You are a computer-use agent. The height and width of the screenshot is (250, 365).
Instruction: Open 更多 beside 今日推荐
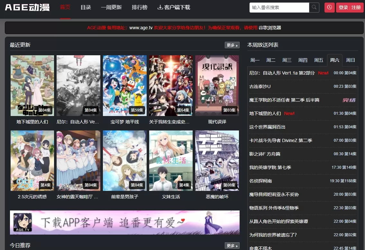[x=232, y=246]
